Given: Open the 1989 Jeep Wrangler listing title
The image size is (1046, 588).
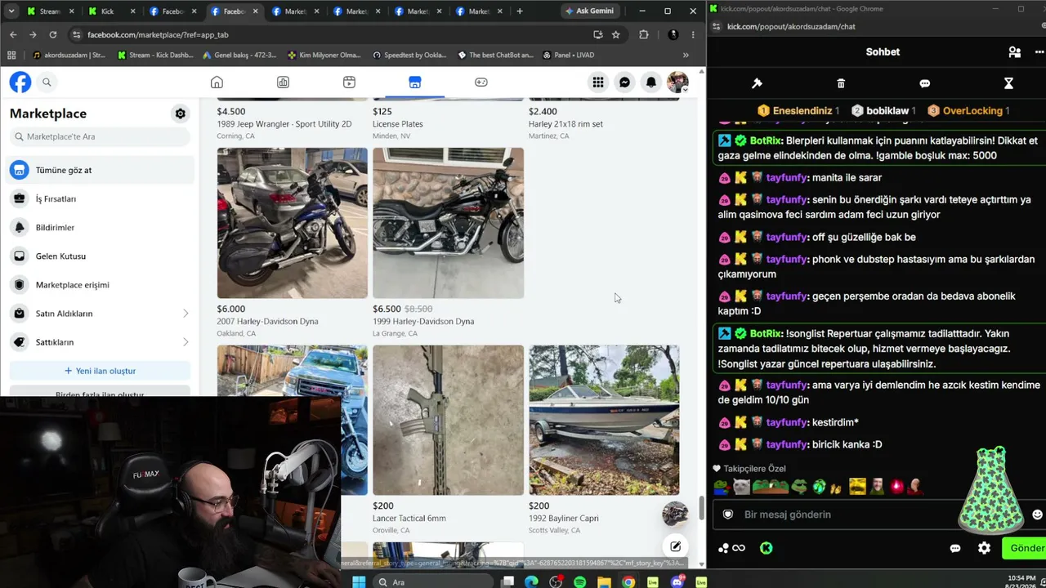Looking at the screenshot, I should [x=284, y=124].
